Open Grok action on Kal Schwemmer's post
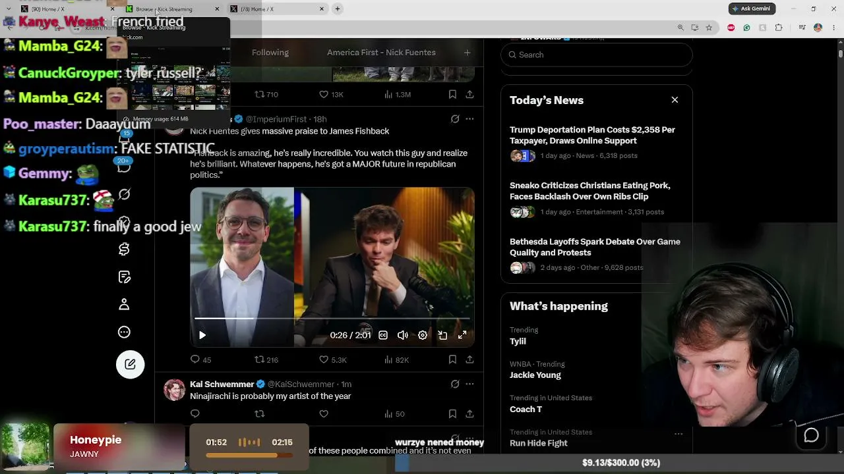The image size is (844, 474). [455, 384]
